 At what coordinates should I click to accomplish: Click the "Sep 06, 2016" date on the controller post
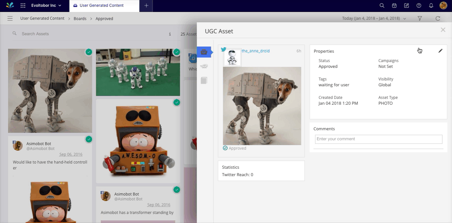pyautogui.click(x=71, y=154)
